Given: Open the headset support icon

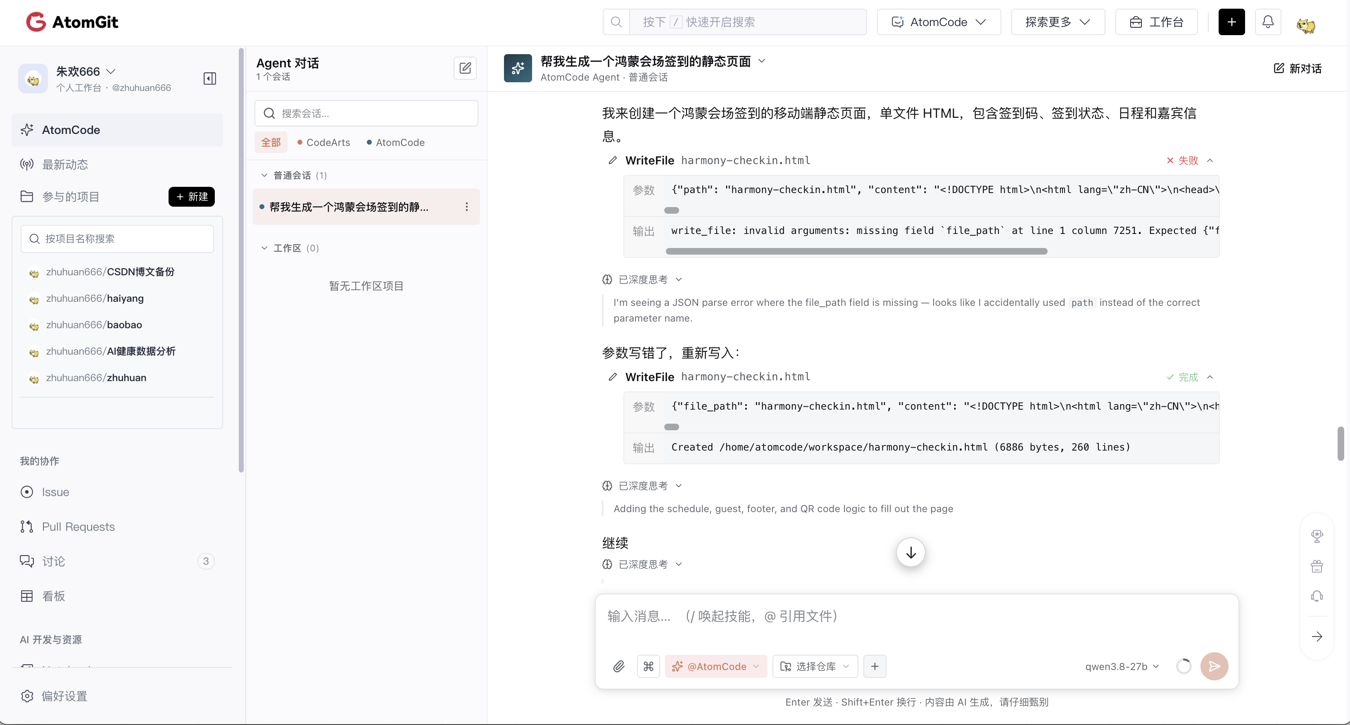Looking at the screenshot, I should 1317,596.
